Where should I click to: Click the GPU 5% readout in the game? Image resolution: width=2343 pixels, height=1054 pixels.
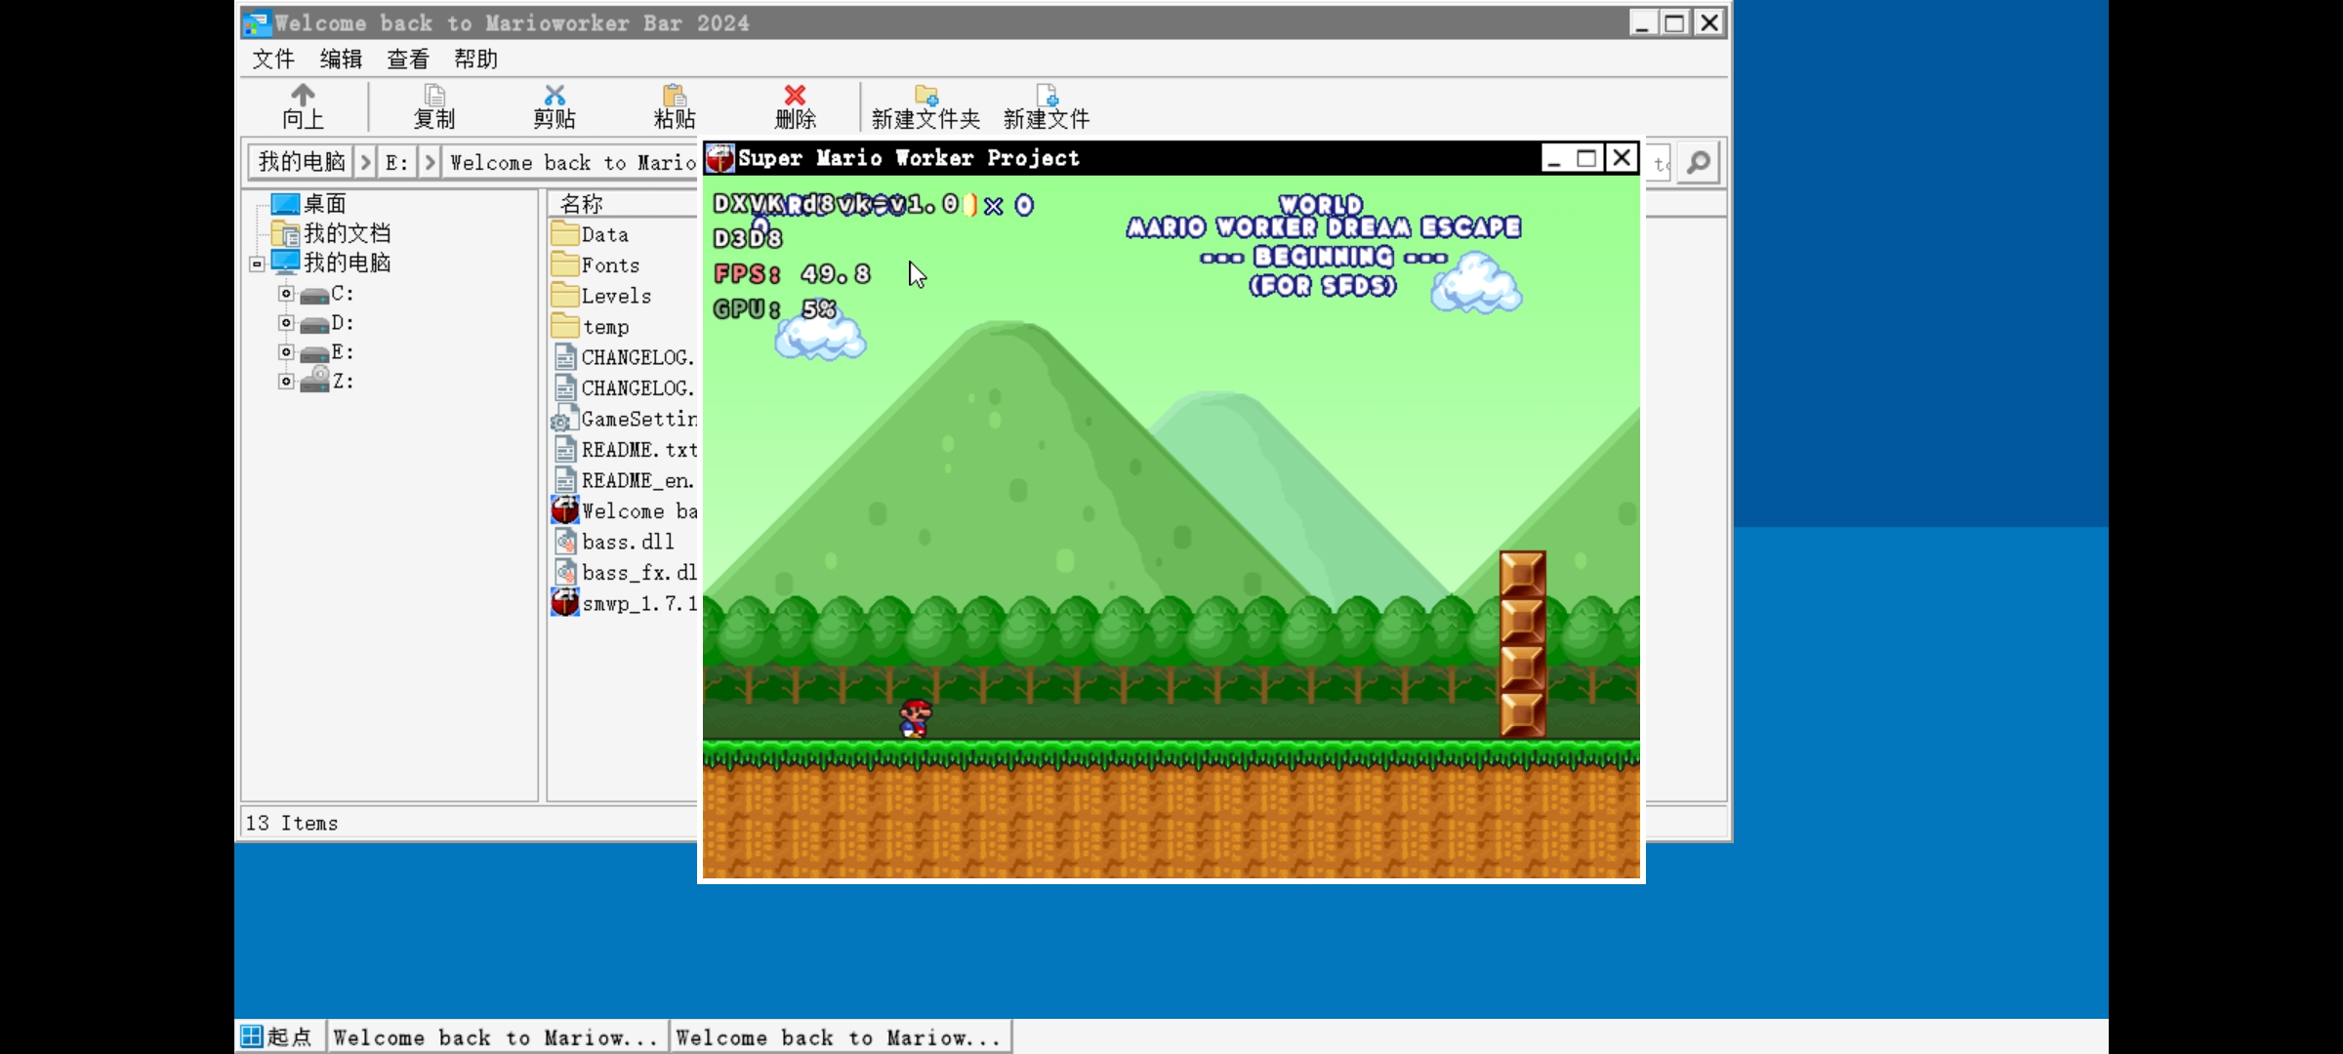[x=775, y=309]
